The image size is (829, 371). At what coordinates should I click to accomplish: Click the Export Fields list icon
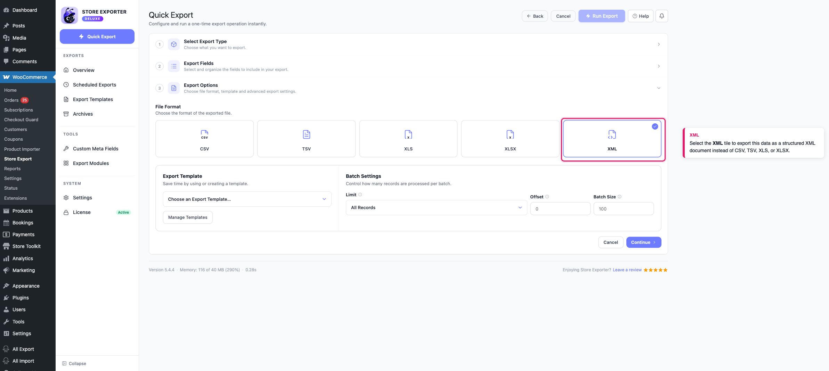pos(174,66)
